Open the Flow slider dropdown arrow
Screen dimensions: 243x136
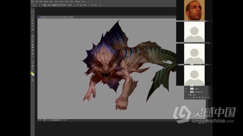[x=92, y=5]
